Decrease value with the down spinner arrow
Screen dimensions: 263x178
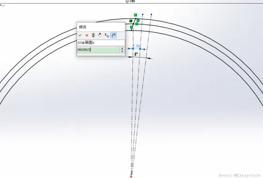(122, 52)
